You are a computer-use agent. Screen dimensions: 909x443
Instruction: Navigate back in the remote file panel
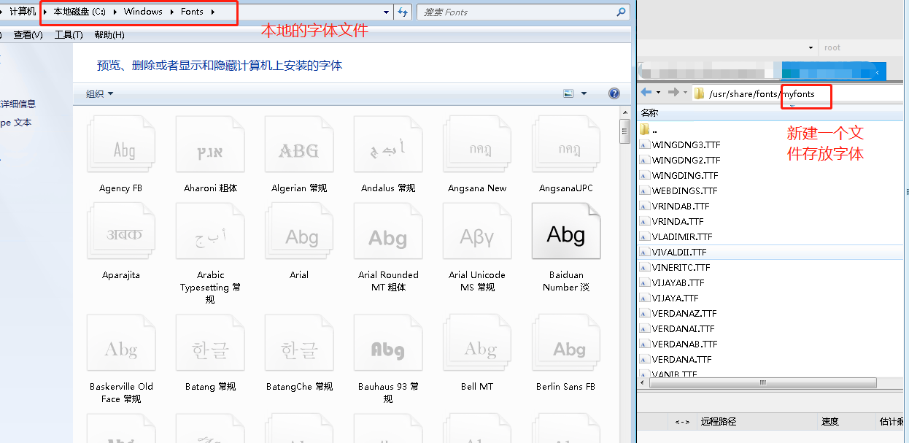[x=648, y=93]
